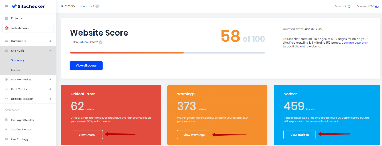Open the mshishova.ru project dropdown
Screen dimensions: 382x146
pos(28,28)
